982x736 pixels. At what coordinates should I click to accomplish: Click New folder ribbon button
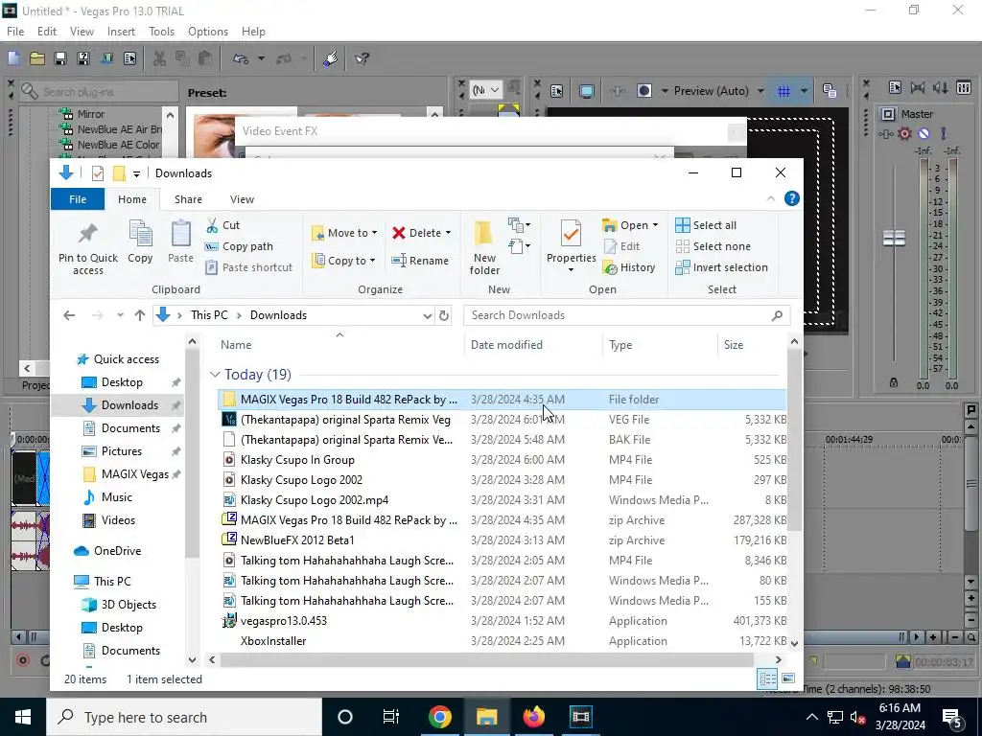tap(484, 248)
